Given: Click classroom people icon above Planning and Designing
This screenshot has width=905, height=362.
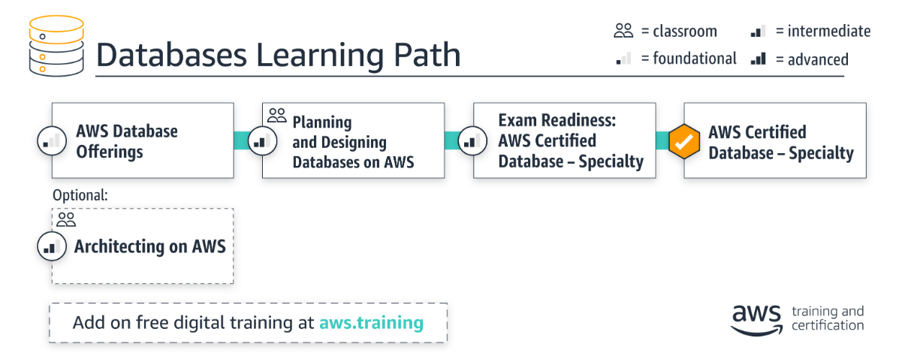Looking at the screenshot, I should tap(277, 115).
